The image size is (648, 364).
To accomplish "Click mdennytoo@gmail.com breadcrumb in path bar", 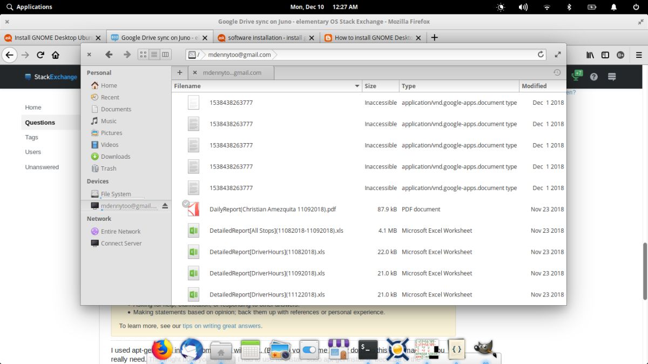I will point(239,55).
